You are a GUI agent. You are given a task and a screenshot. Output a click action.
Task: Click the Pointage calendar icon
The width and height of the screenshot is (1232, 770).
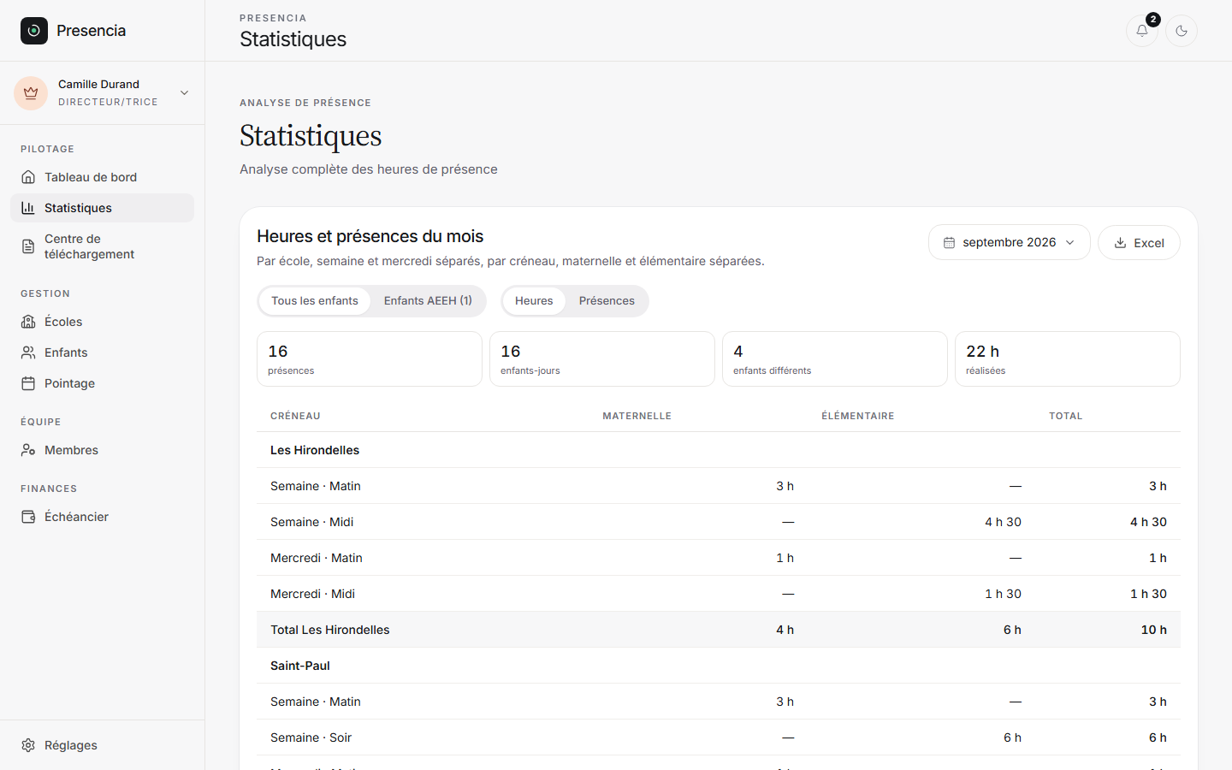click(x=28, y=383)
